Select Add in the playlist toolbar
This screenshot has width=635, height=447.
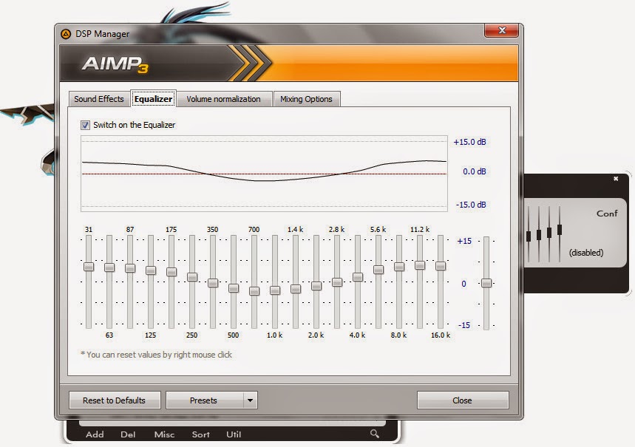tap(94, 434)
